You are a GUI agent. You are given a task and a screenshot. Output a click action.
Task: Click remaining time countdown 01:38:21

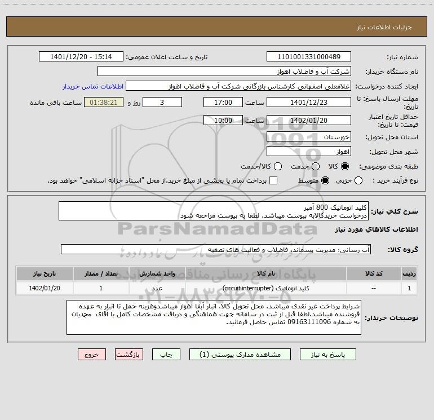[104, 102]
